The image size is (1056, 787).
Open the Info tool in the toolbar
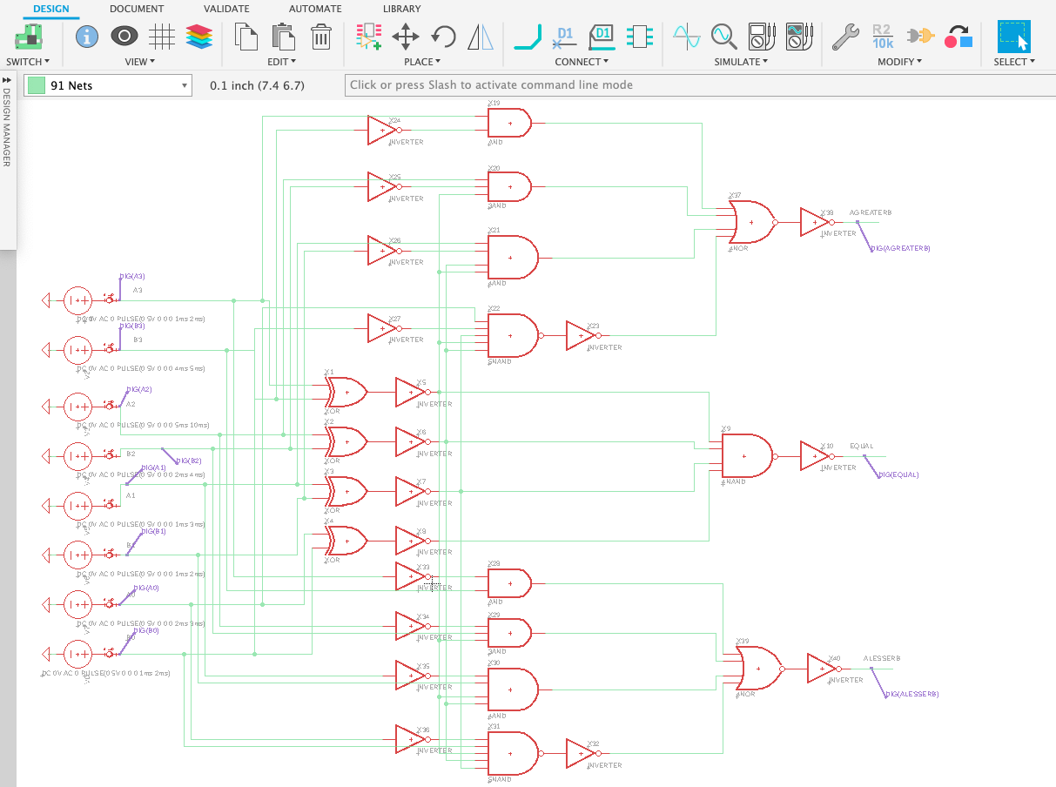(86, 37)
